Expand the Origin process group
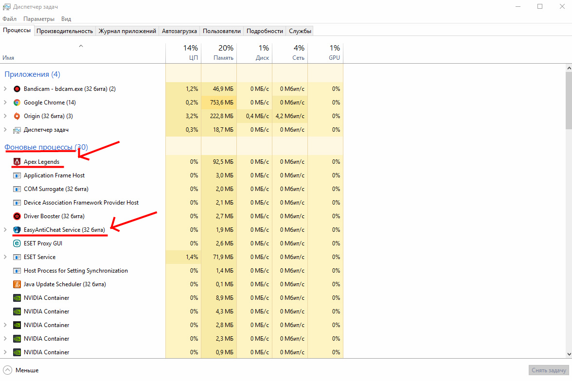 coord(5,116)
